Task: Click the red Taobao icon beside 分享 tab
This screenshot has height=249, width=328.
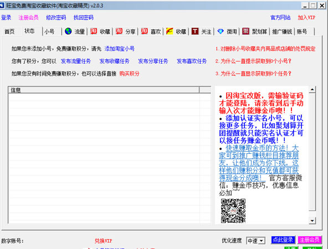Action: click(119, 31)
